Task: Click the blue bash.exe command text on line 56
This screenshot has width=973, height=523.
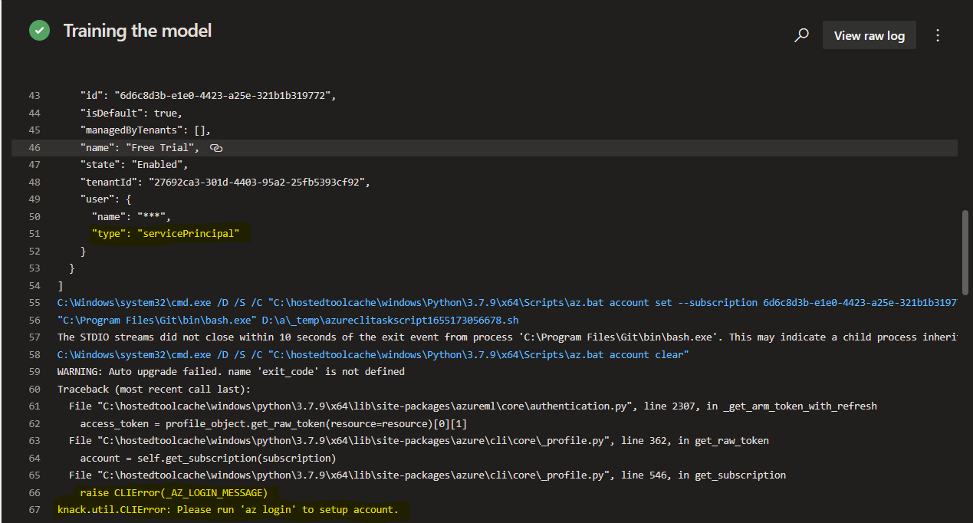Action: click(x=284, y=319)
